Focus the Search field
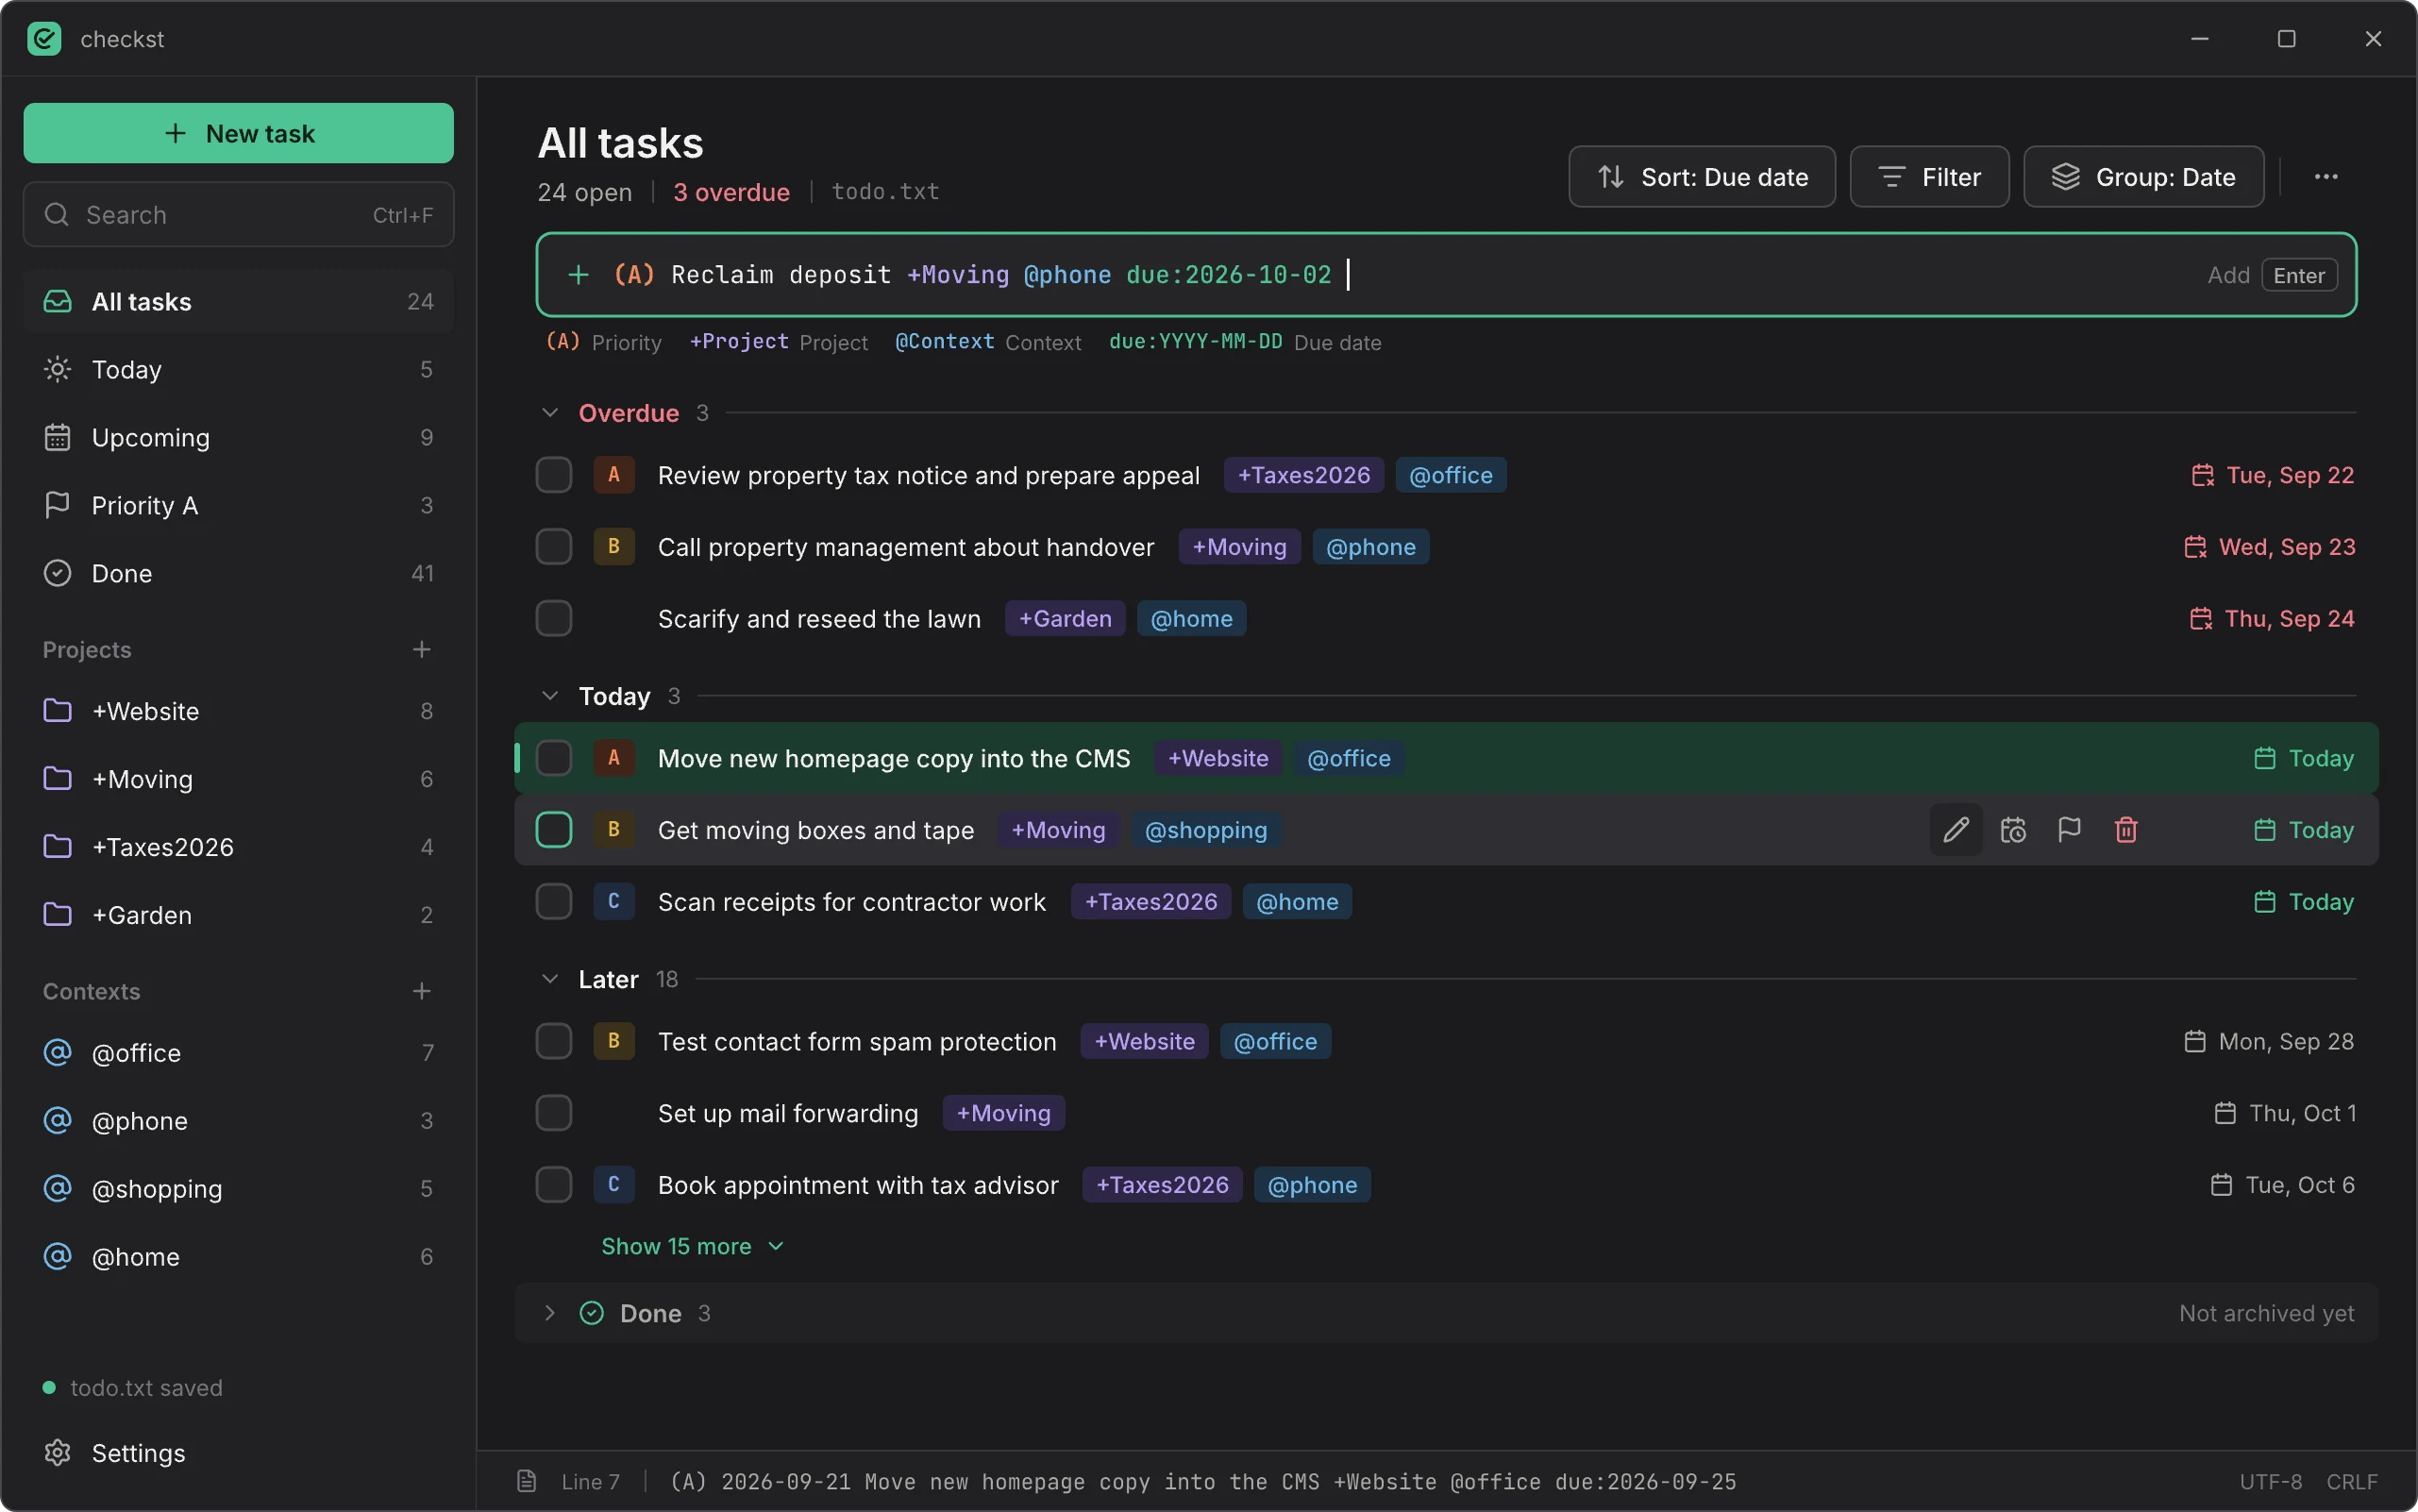 click(x=238, y=215)
